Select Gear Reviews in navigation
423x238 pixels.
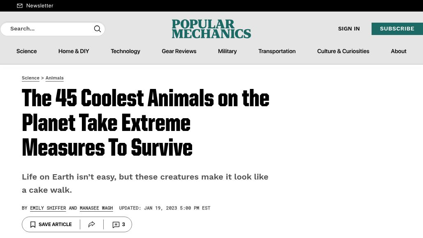[179, 51]
